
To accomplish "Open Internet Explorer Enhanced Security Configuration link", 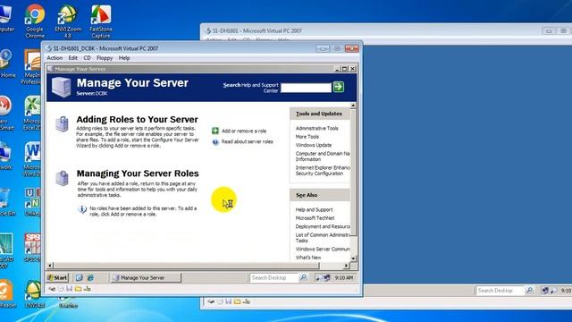I will click(323, 171).
